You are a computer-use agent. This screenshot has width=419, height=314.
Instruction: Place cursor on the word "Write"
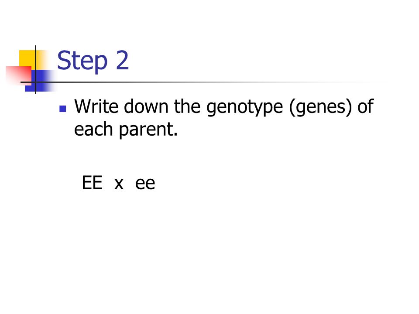pyautogui.click(x=96, y=106)
